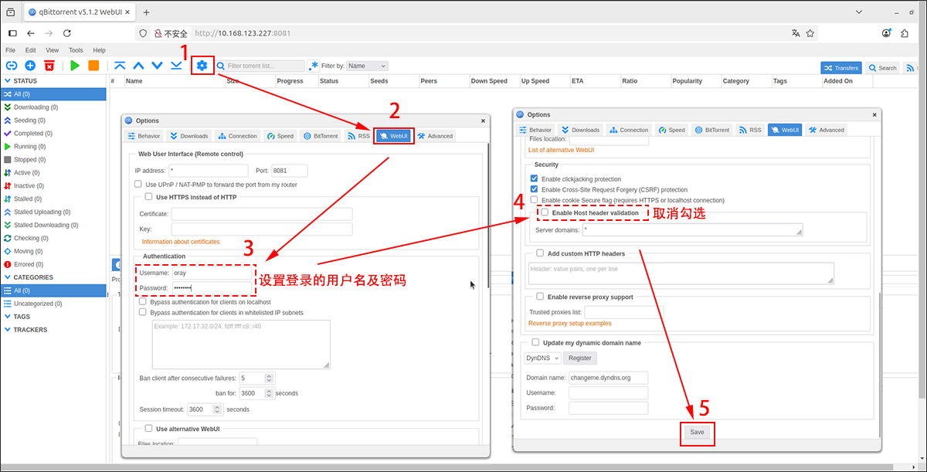Open the Filter by Name dropdown
This screenshot has width=927, height=472.
366,66
